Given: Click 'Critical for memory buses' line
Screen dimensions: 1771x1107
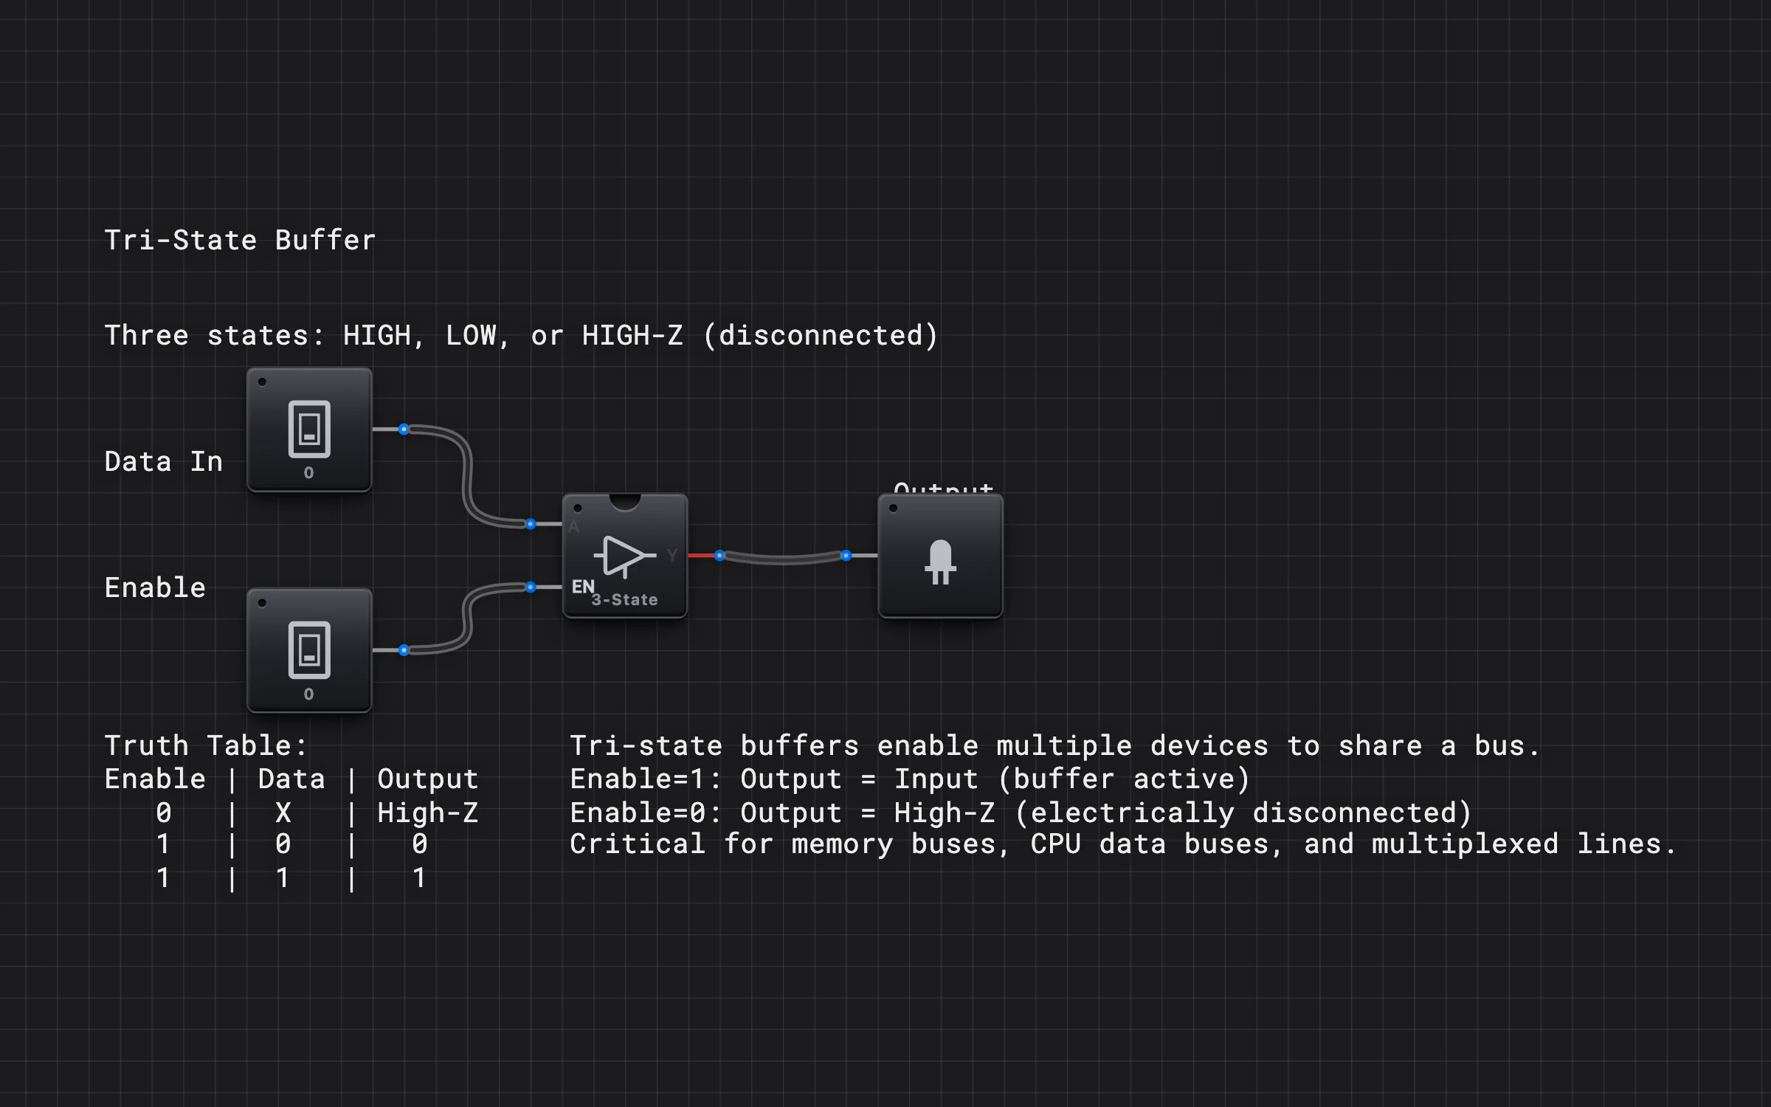Looking at the screenshot, I should point(1123,845).
